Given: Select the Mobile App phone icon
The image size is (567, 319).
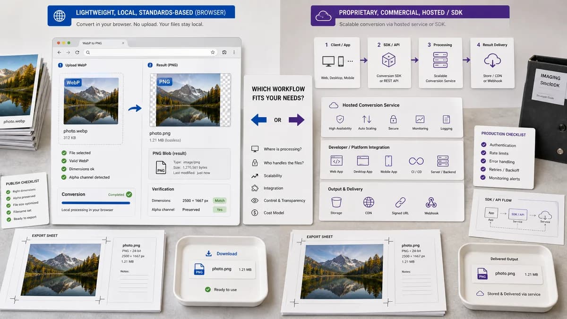Looking at the screenshot, I should (388, 161).
